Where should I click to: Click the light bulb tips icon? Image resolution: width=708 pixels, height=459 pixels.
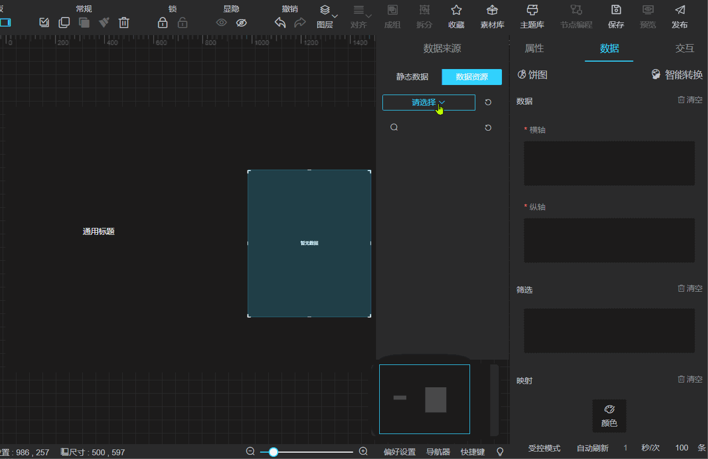(500, 452)
